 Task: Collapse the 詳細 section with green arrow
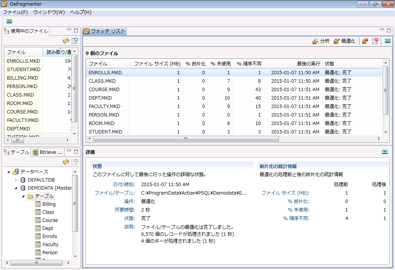(385, 152)
